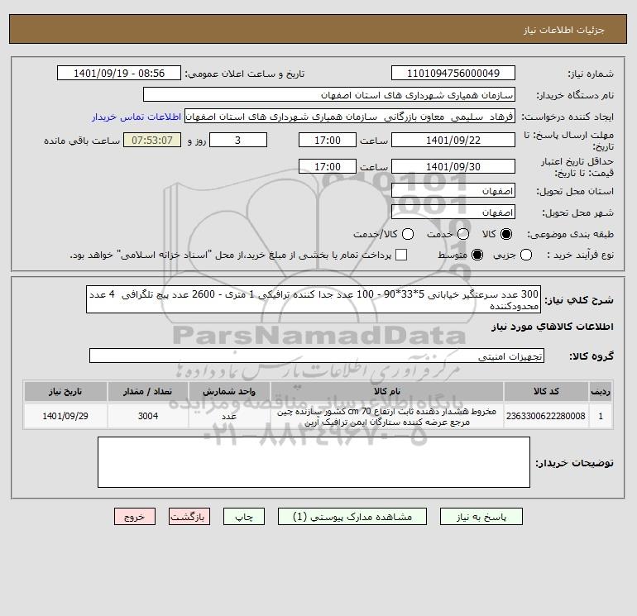Click the response deadline date 1401/09/22

[x=453, y=140]
